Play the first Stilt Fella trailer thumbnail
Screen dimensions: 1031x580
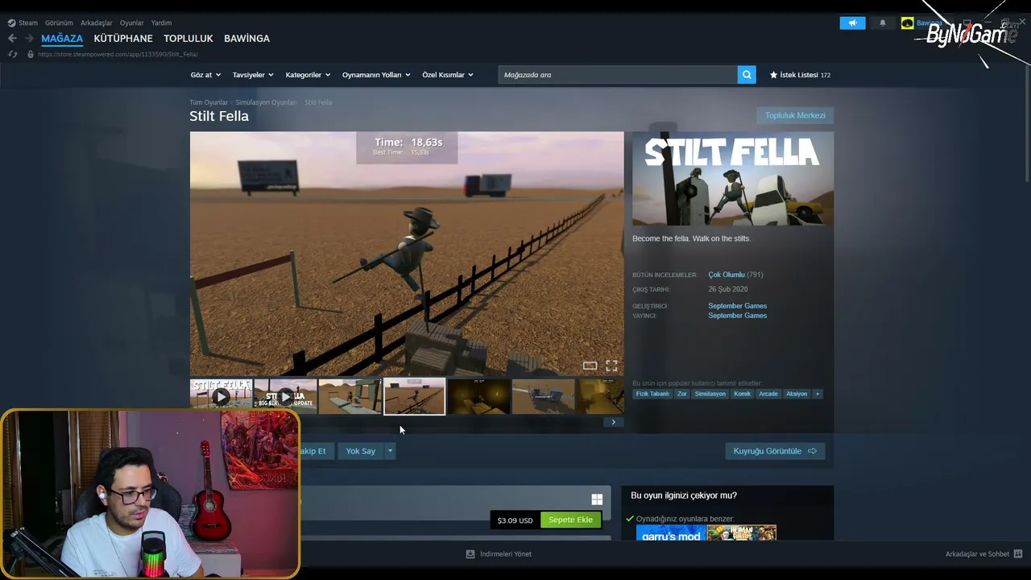pyautogui.click(x=221, y=396)
